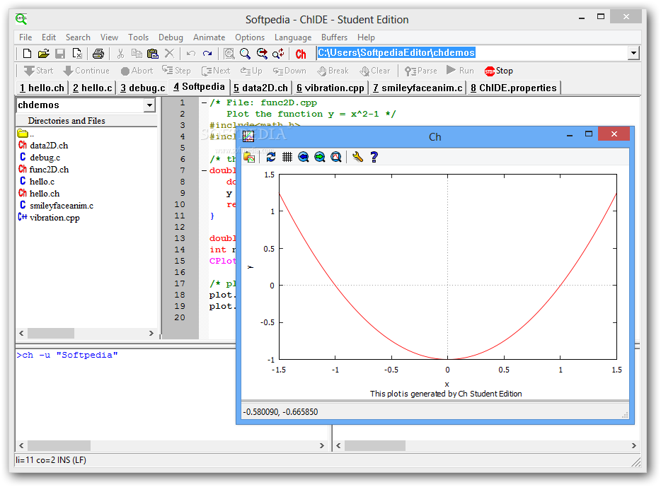Click next zoom icon in Ch window
661x487 pixels.
(320, 158)
